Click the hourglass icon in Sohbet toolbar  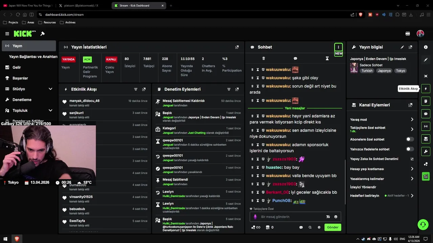[327, 58]
